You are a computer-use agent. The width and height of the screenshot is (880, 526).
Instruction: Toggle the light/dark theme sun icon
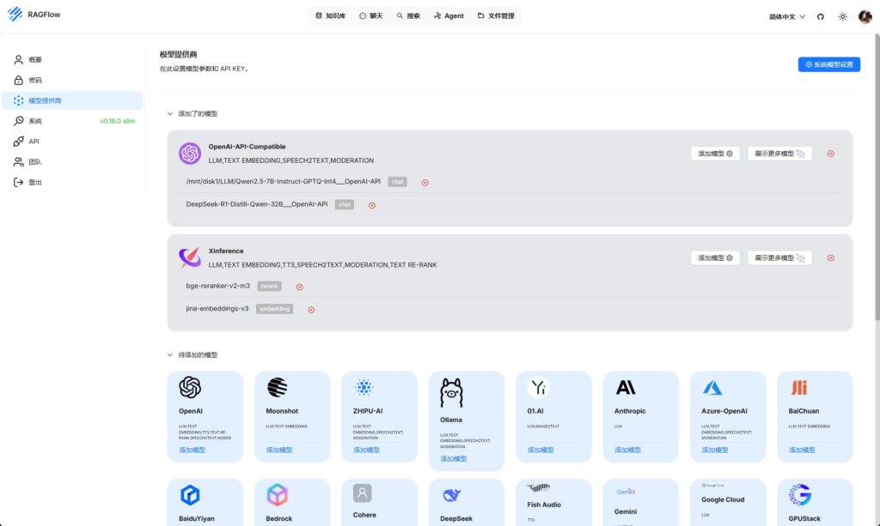(842, 17)
